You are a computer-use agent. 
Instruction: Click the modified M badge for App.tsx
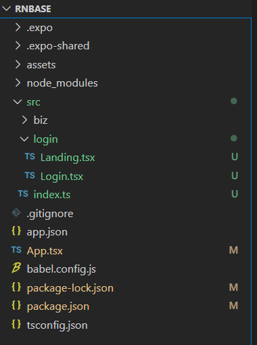[233, 250]
